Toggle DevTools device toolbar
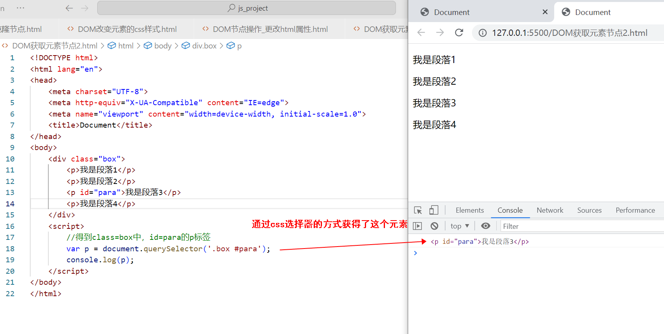The width and height of the screenshot is (664, 334). pyautogui.click(x=434, y=210)
